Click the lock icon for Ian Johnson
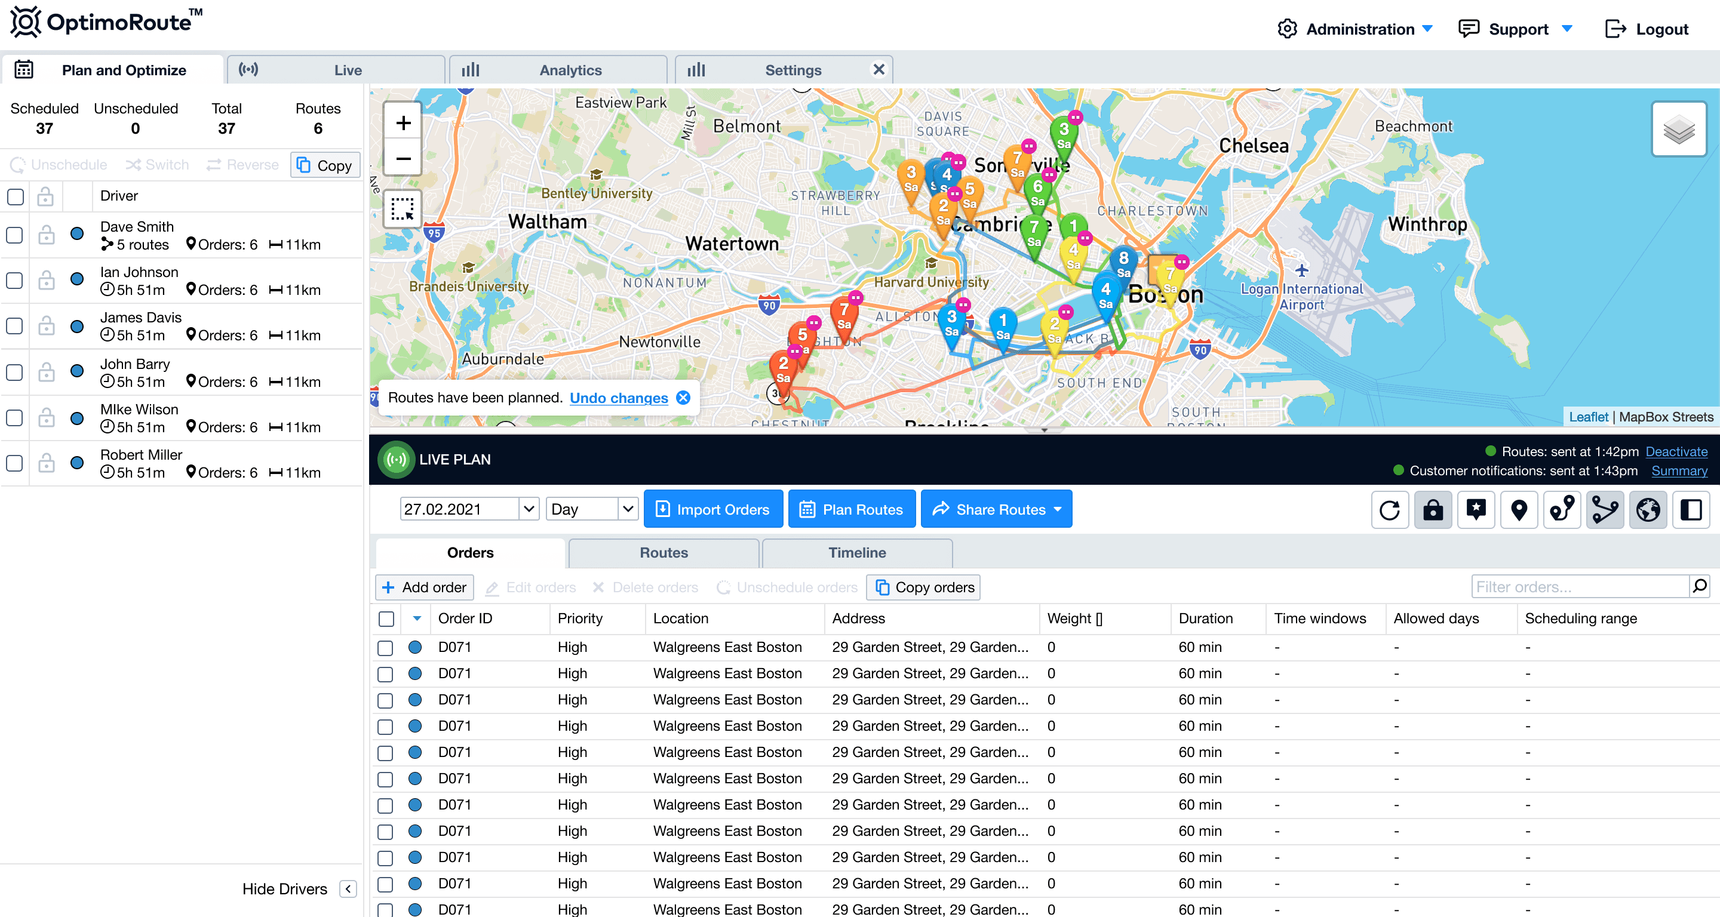Screen dimensions: 1720x917 tap(46, 281)
